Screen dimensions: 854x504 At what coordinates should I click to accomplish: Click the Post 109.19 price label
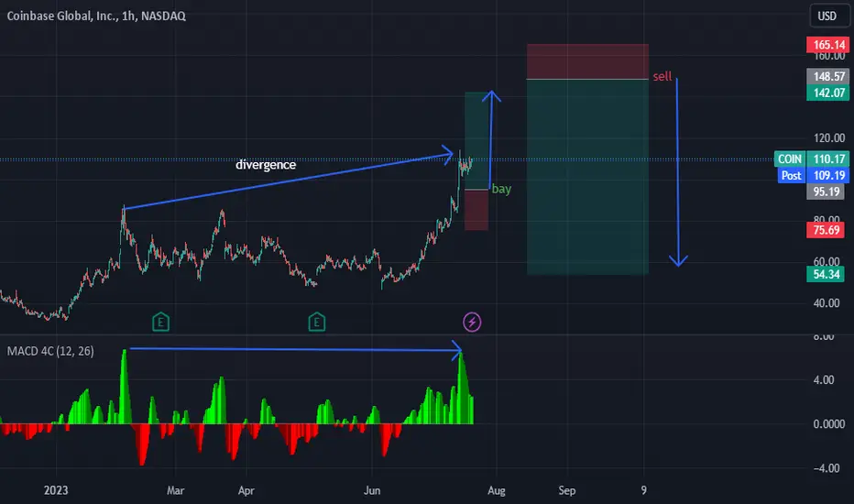(x=814, y=175)
